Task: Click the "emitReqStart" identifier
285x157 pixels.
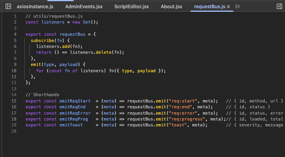Action: pyautogui.click(x=75, y=101)
